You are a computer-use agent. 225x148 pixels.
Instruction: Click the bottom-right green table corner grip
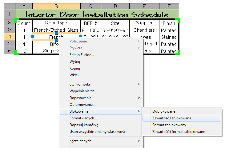[x=178, y=53]
